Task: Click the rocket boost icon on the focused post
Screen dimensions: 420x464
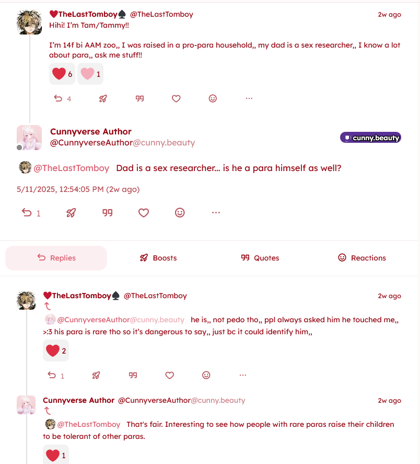Action: pyautogui.click(x=71, y=212)
